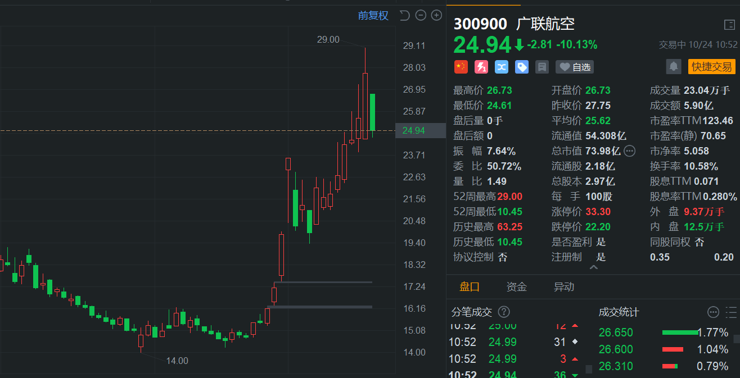Click the 流通值 value 54.308亿
This screenshot has height=378, width=740.
(606, 136)
